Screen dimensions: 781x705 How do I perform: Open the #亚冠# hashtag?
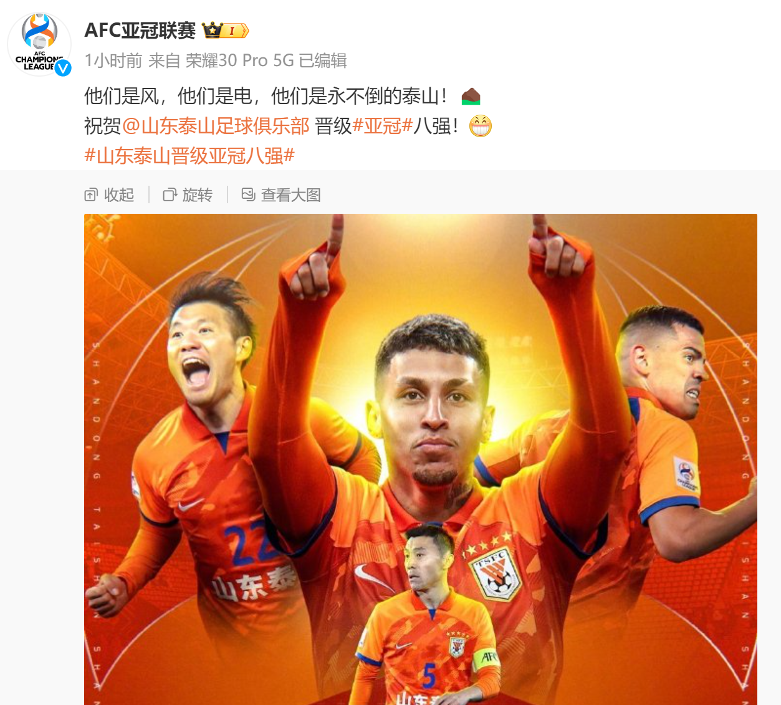(x=383, y=126)
